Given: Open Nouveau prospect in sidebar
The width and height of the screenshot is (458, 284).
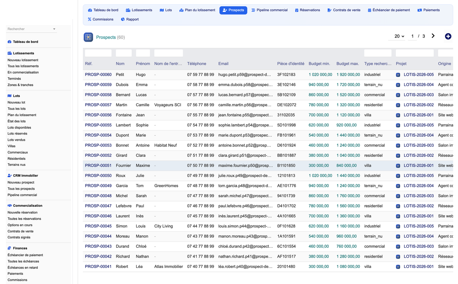Looking at the screenshot, I should [x=21, y=182].
